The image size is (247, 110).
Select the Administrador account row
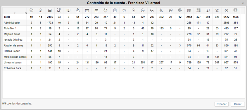point(121,23)
